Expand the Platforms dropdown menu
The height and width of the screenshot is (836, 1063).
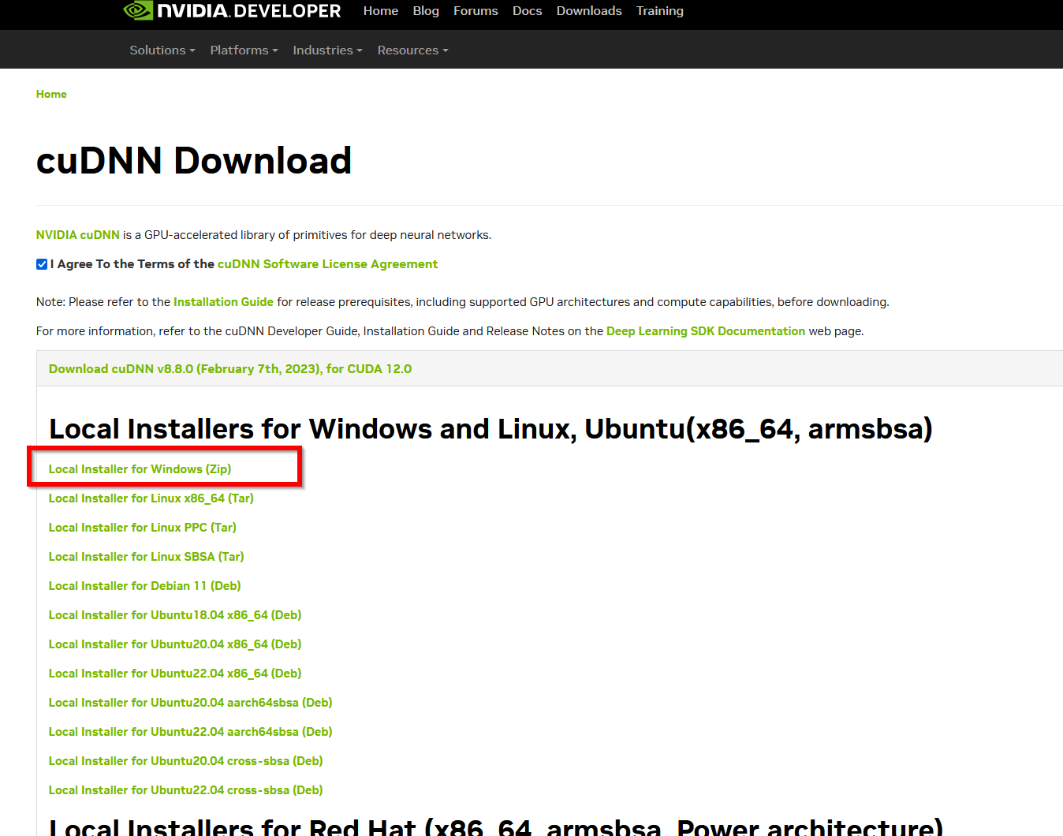click(244, 50)
